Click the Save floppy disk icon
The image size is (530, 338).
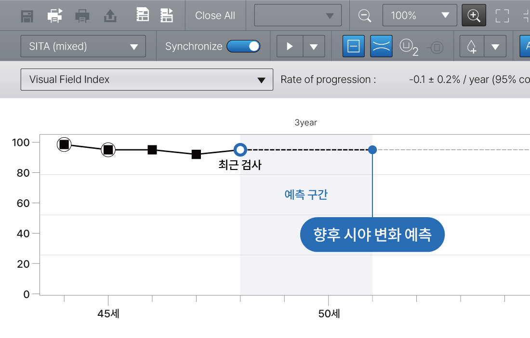27,16
